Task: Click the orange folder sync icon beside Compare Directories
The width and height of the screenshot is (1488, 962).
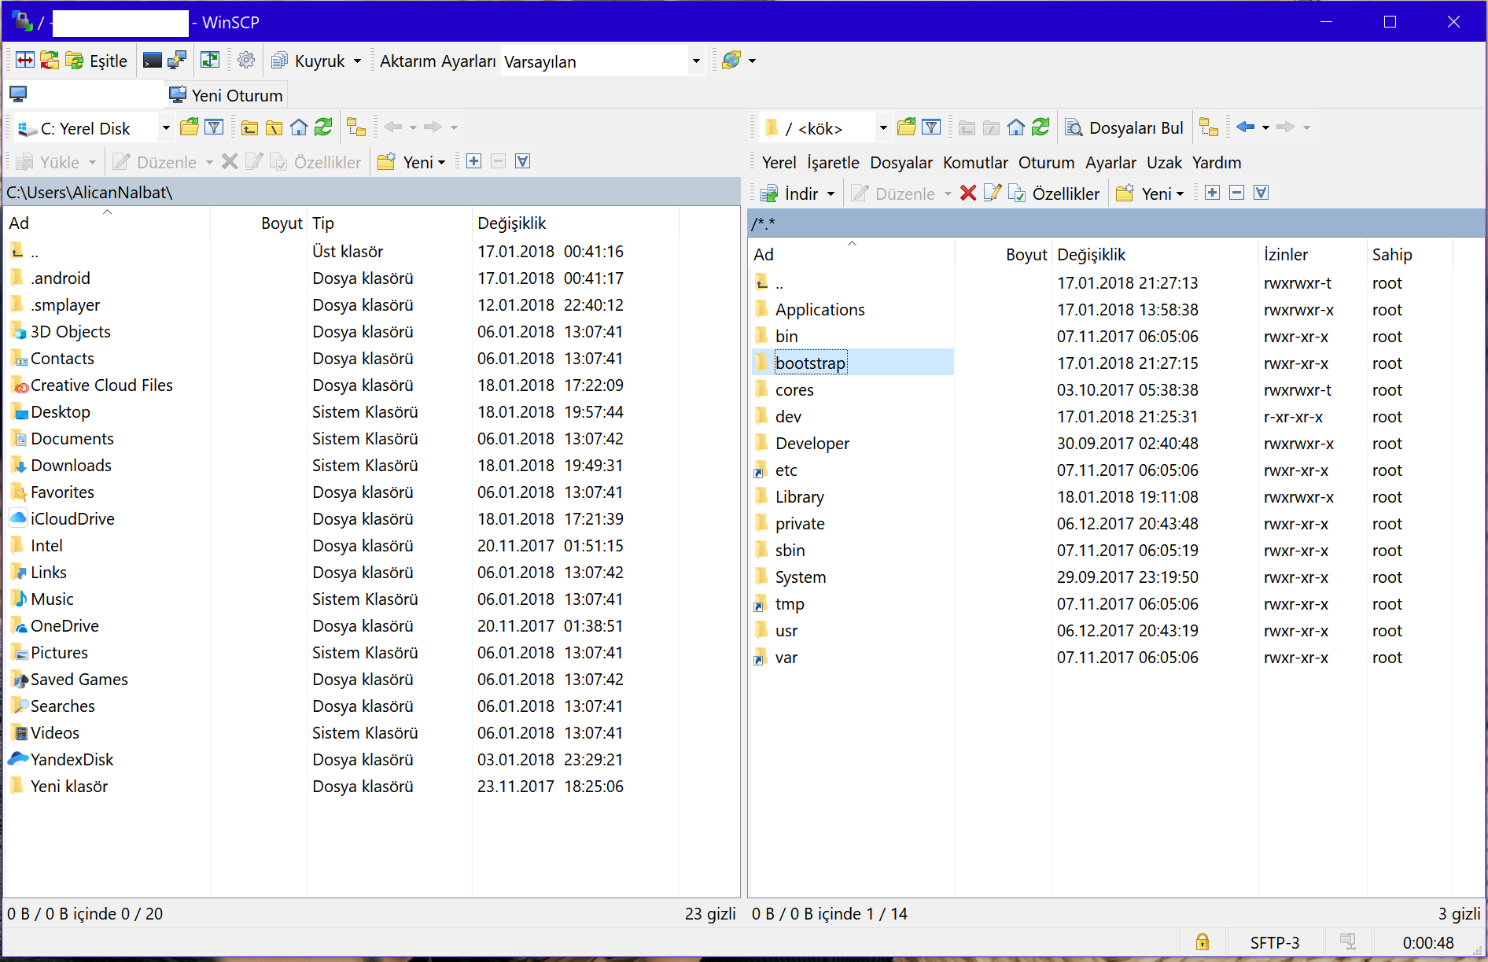Action: point(50,61)
